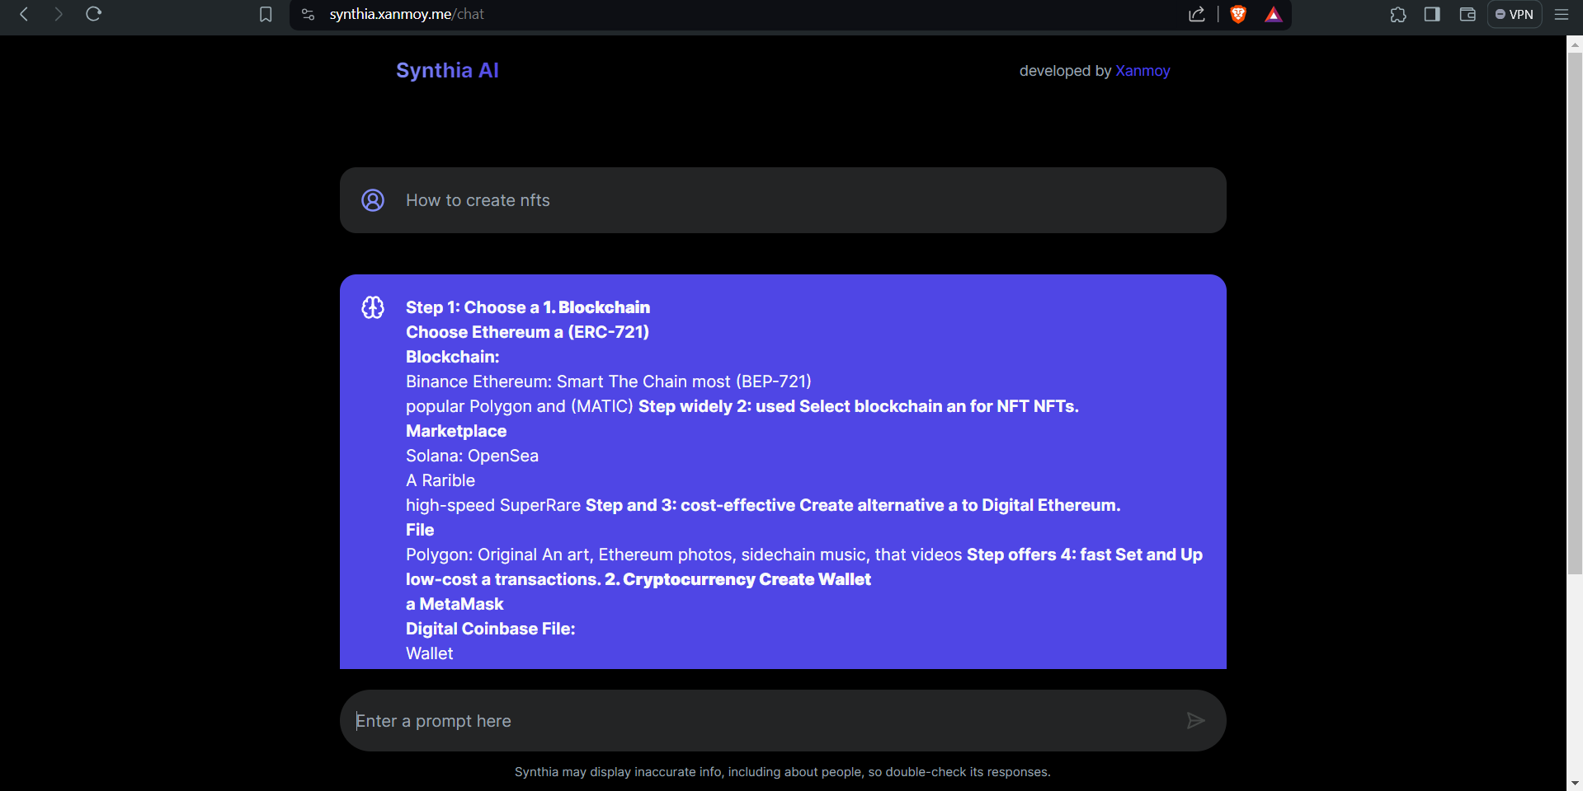Viewport: 1583px width, 791px height.
Task: Select the 'Binance Ethereum: Smart The Chain most' line
Action: coord(609,381)
